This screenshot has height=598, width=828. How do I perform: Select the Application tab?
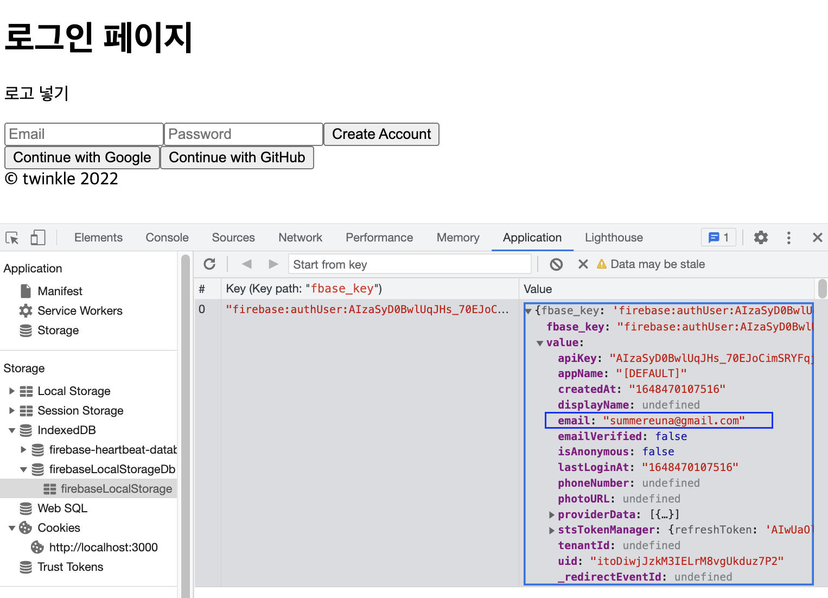click(x=532, y=238)
